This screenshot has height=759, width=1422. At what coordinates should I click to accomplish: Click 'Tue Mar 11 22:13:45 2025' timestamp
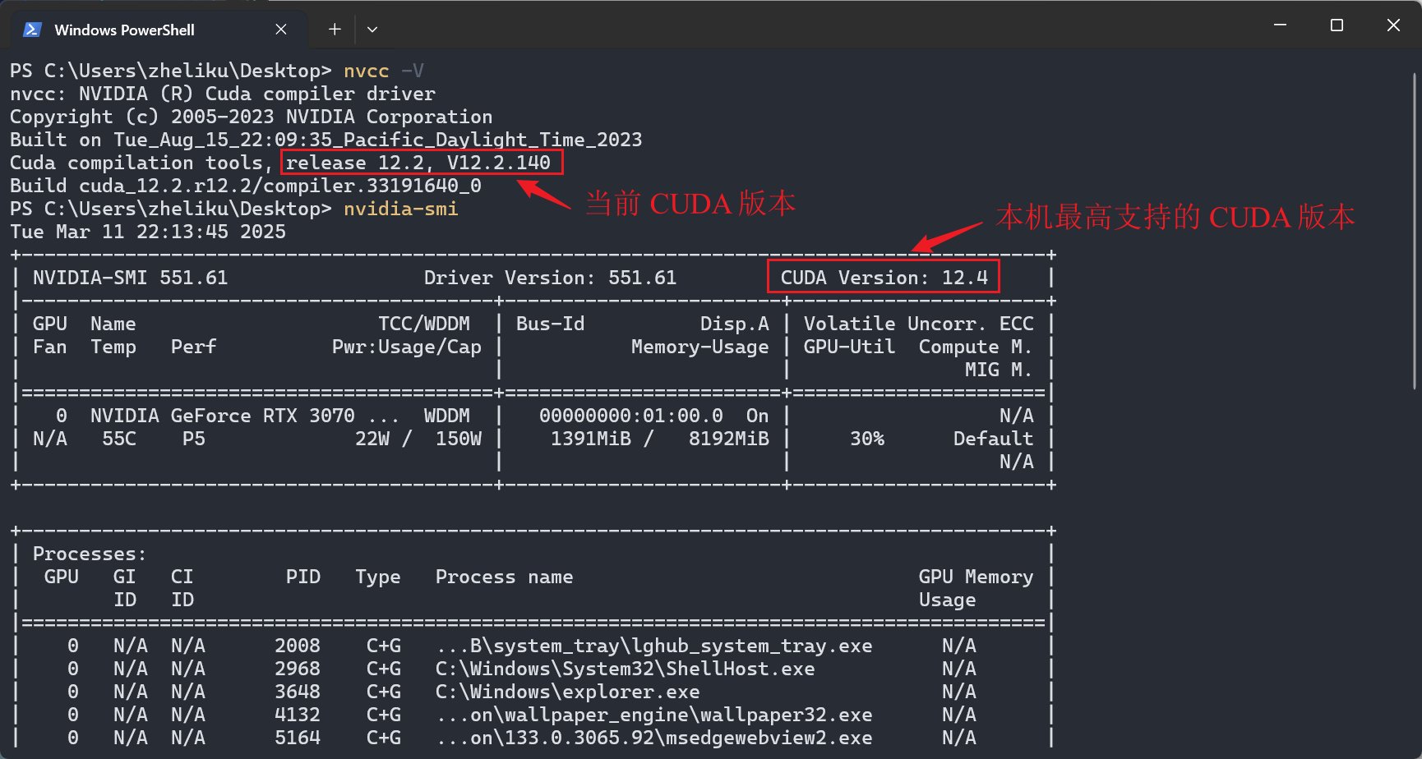148,232
